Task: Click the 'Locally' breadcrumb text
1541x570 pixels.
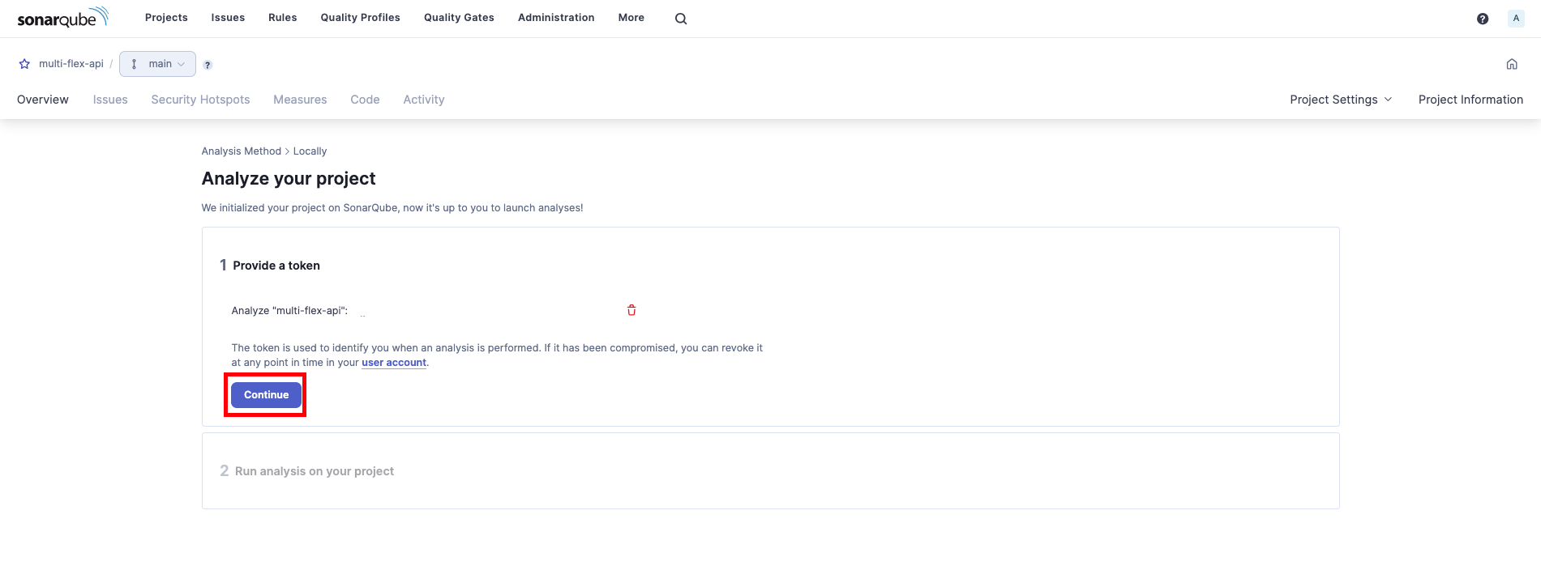Action: tap(310, 151)
